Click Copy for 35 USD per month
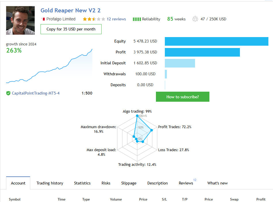The height and width of the screenshot is (202, 273). coord(71,29)
